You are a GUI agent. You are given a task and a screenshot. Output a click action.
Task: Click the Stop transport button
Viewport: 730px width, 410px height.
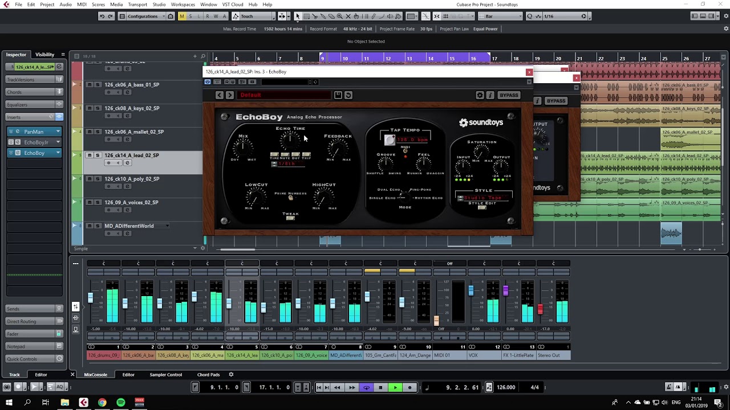pos(380,387)
